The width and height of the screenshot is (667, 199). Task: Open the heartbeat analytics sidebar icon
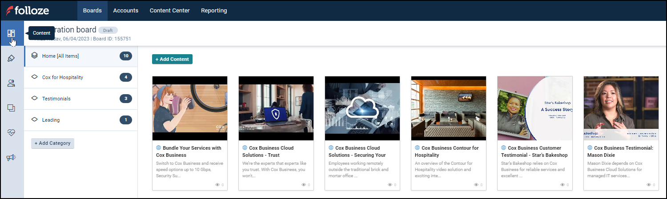(12, 133)
